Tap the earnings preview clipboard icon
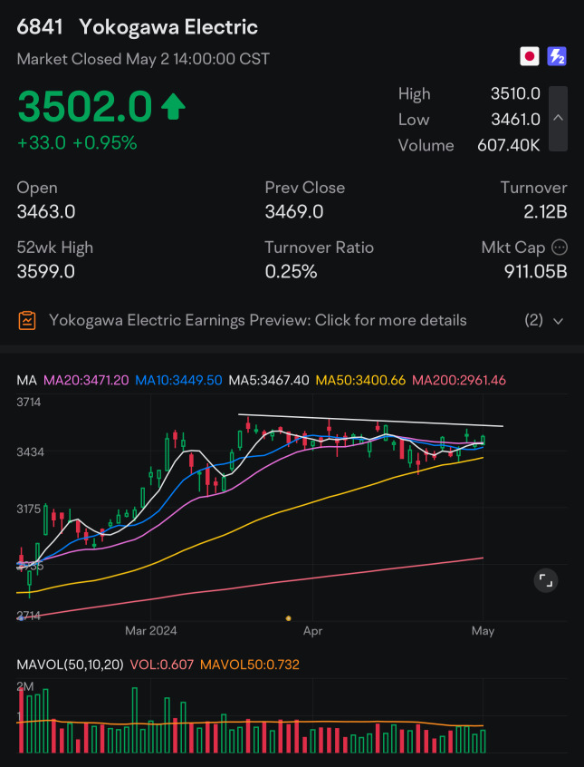Screen dimensions: 584x767 point(27,320)
